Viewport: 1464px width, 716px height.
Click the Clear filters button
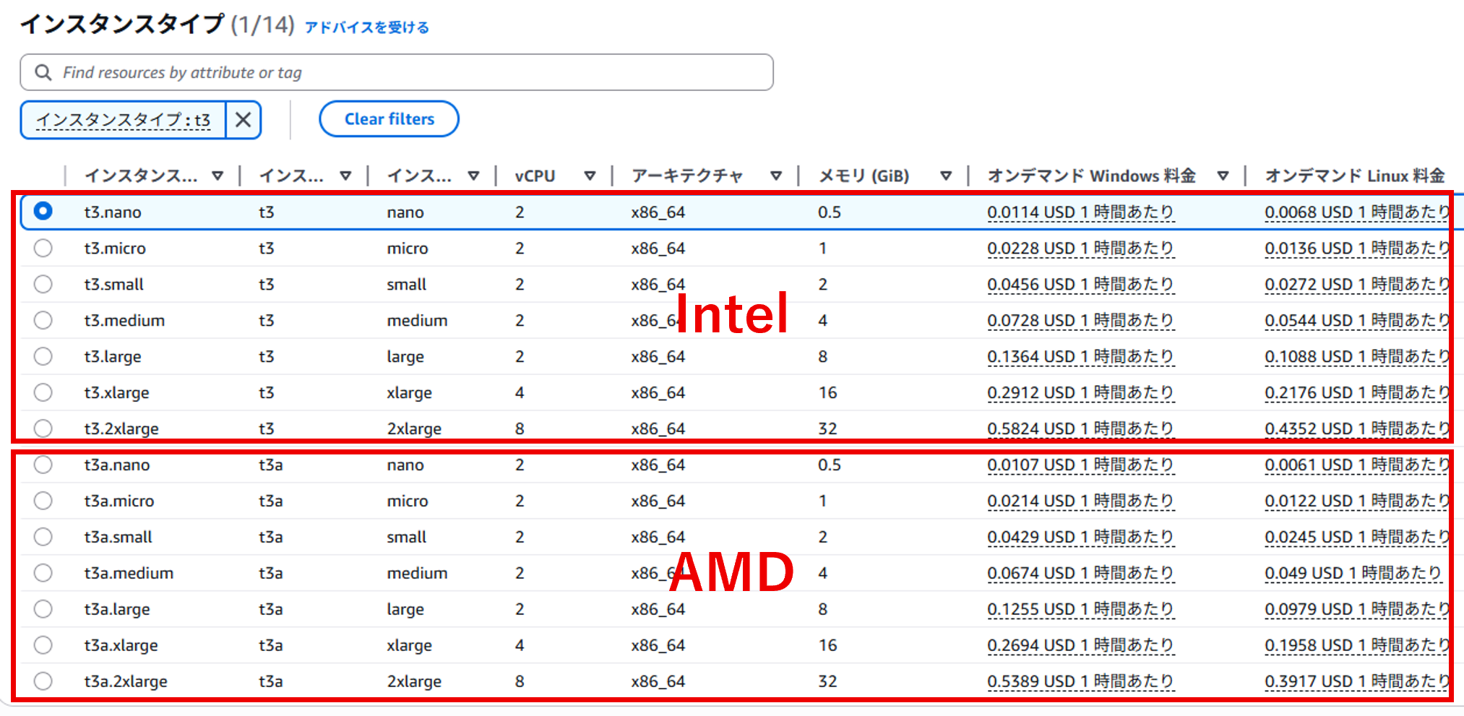(389, 119)
